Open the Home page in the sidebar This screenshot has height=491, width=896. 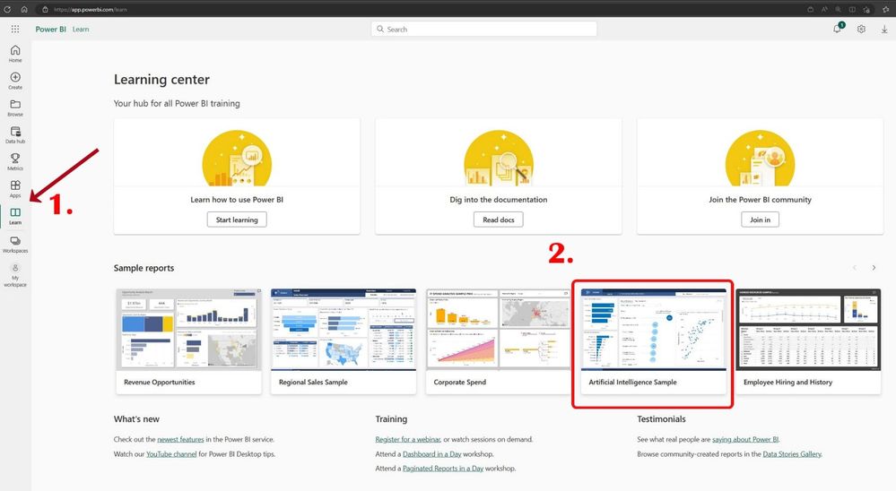pos(15,54)
